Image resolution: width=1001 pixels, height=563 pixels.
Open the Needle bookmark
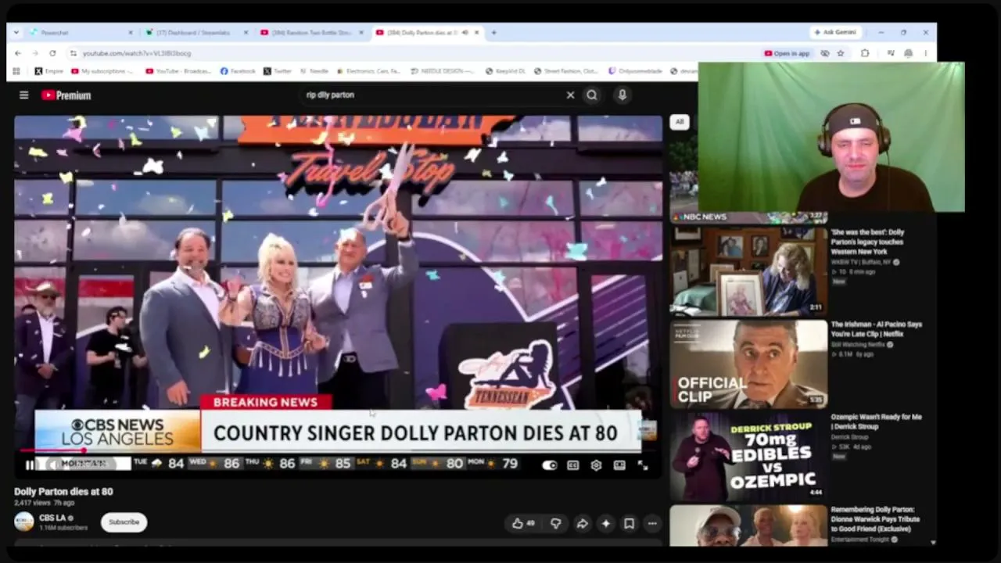tap(314, 71)
